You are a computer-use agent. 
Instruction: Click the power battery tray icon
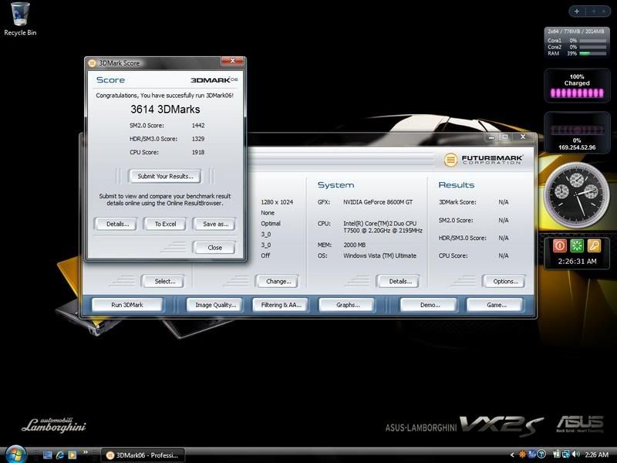(x=556, y=455)
